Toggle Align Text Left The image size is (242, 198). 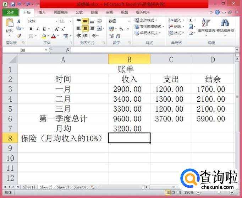(78, 28)
